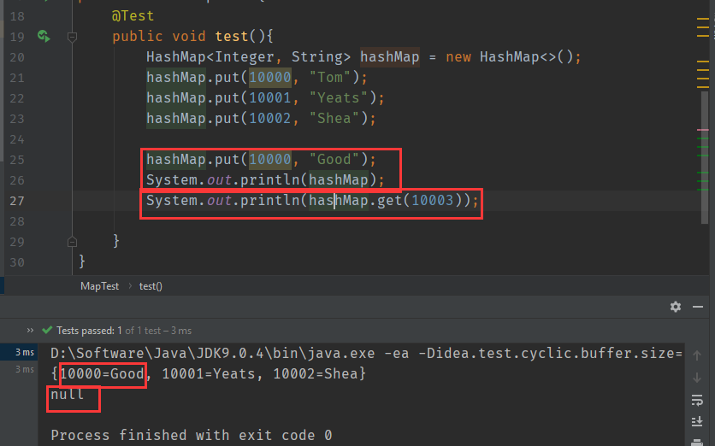Click scroll to end of console icon
This screenshot has height=446, width=715.
tap(697, 421)
